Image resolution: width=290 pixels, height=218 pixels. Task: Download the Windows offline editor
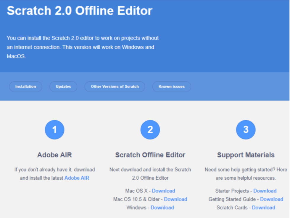[162, 207]
